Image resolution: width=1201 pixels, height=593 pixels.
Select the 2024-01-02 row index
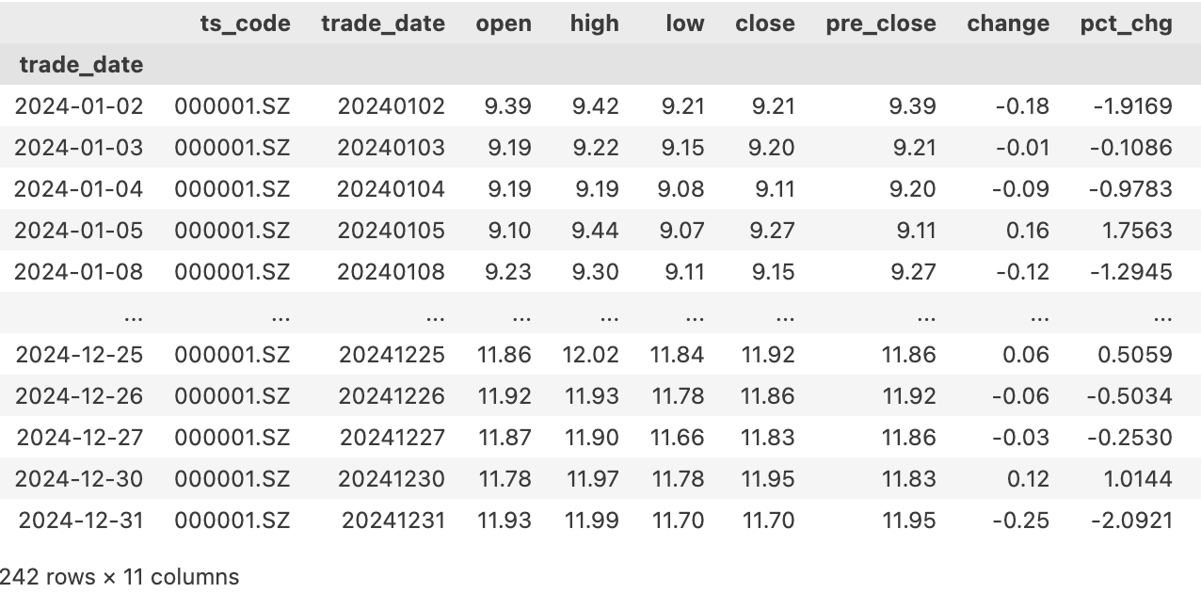click(x=79, y=106)
